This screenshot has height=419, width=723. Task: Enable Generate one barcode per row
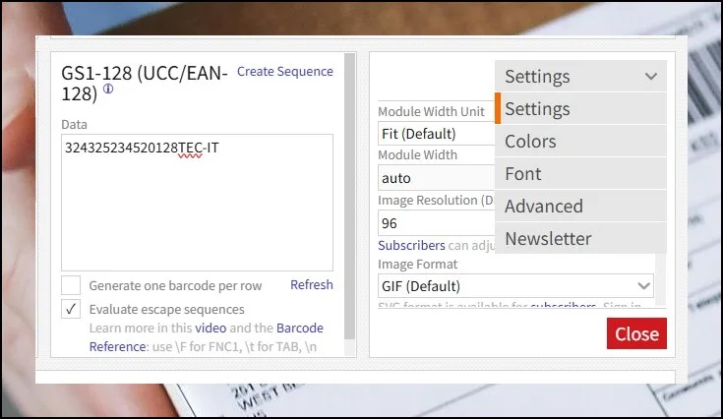tap(71, 286)
